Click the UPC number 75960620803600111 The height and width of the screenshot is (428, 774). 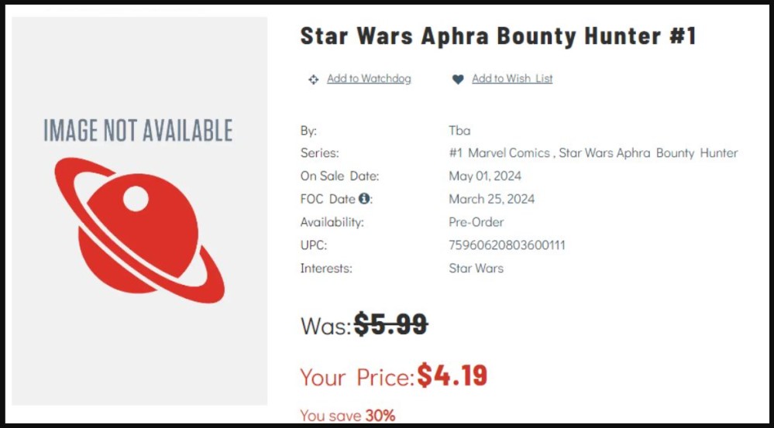tap(507, 245)
